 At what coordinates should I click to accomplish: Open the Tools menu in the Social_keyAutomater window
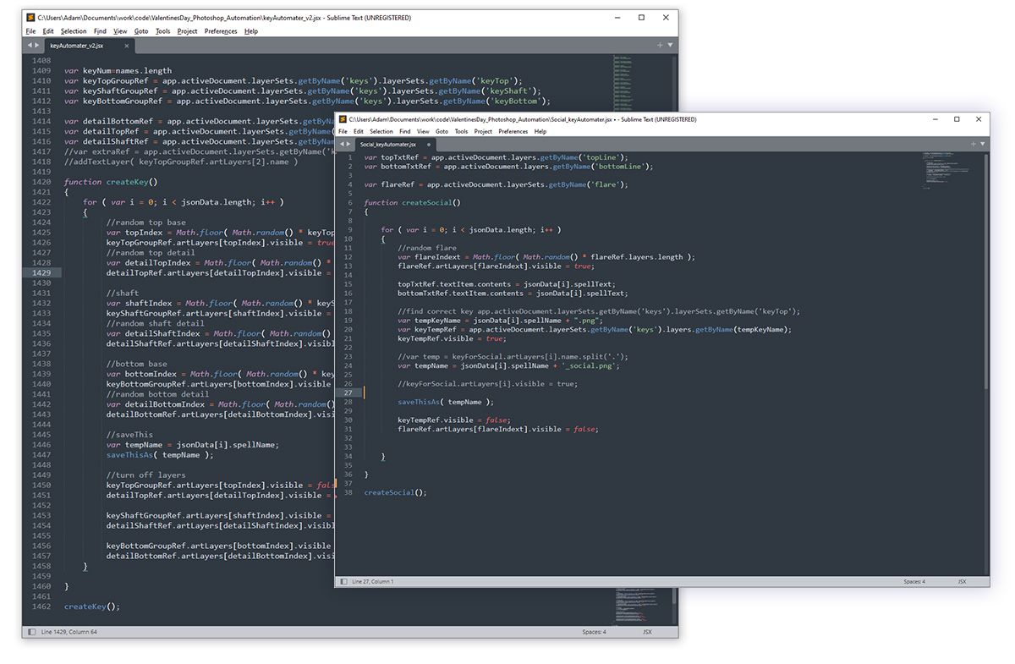point(461,132)
